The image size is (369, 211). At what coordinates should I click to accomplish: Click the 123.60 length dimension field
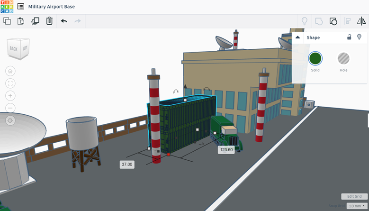(226, 150)
